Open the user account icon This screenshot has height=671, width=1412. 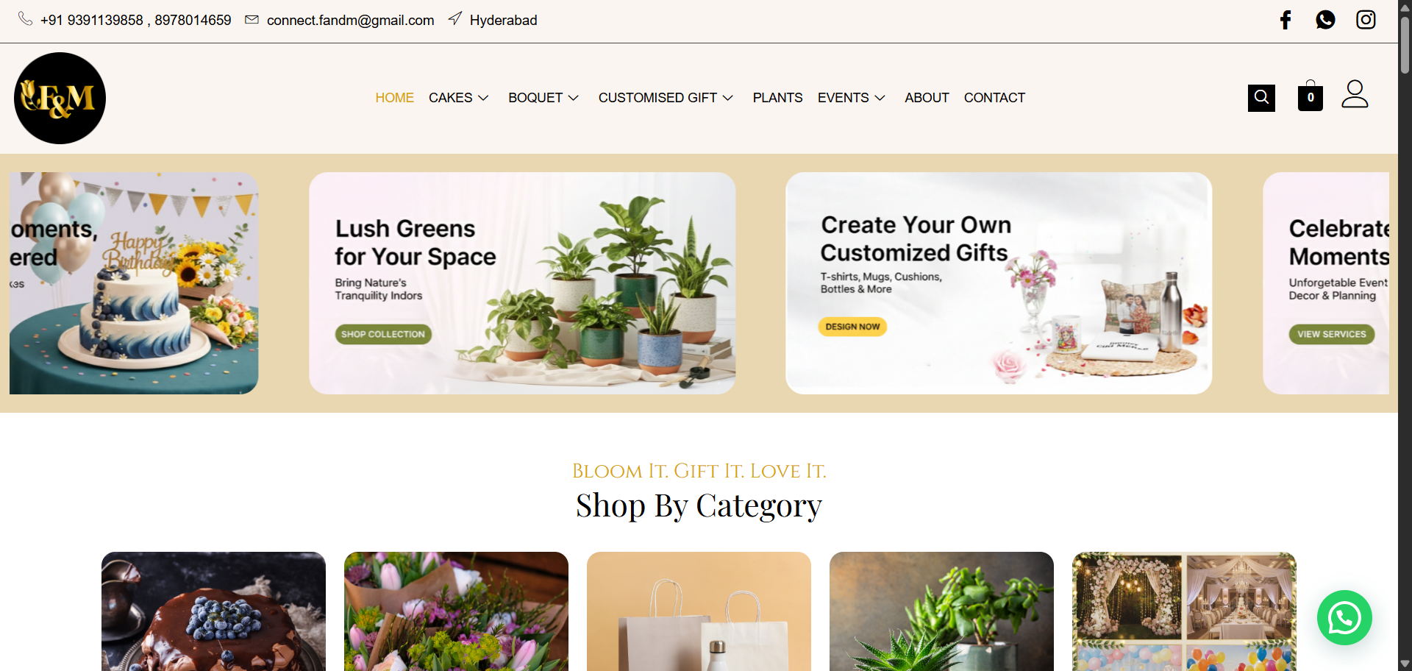coord(1355,94)
